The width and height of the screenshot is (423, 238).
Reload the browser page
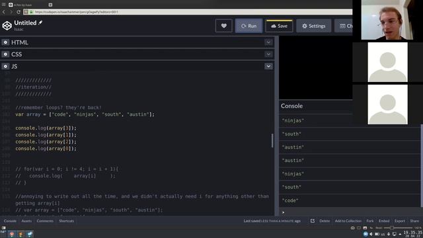[x=19, y=12]
